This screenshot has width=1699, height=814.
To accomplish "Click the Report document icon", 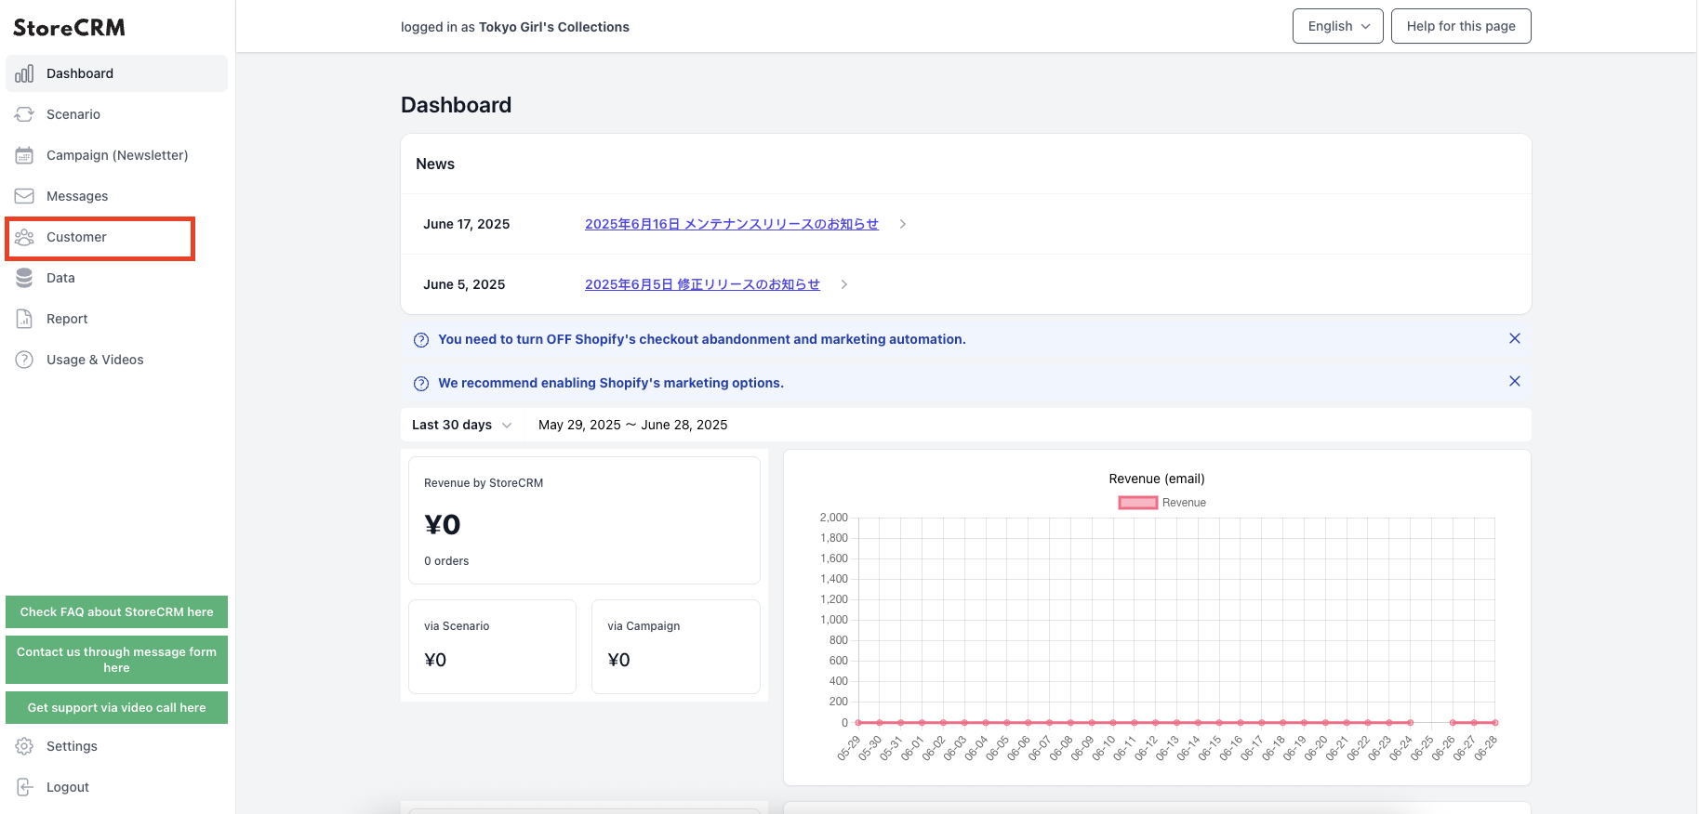I will click(24, 319).
